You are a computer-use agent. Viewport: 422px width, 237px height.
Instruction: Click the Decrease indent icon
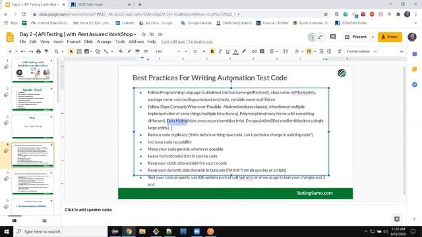tap(321, 51)
